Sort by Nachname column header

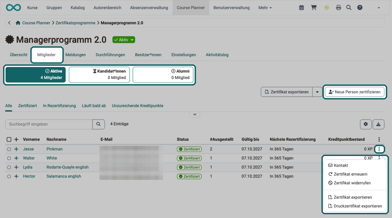tap(56, 139)
